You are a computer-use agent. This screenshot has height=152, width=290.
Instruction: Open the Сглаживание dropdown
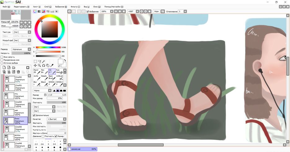click(185, 11)
